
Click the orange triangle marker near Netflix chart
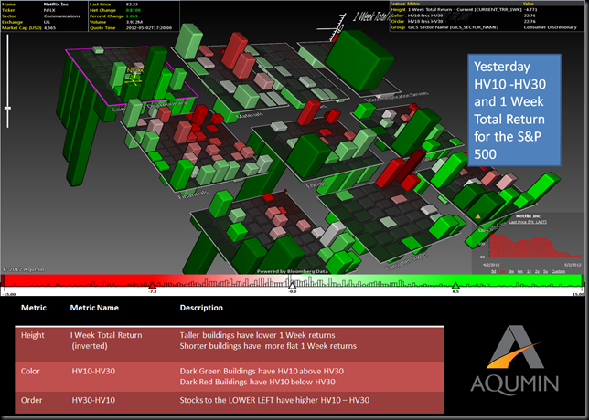click(x=477, y=216)
